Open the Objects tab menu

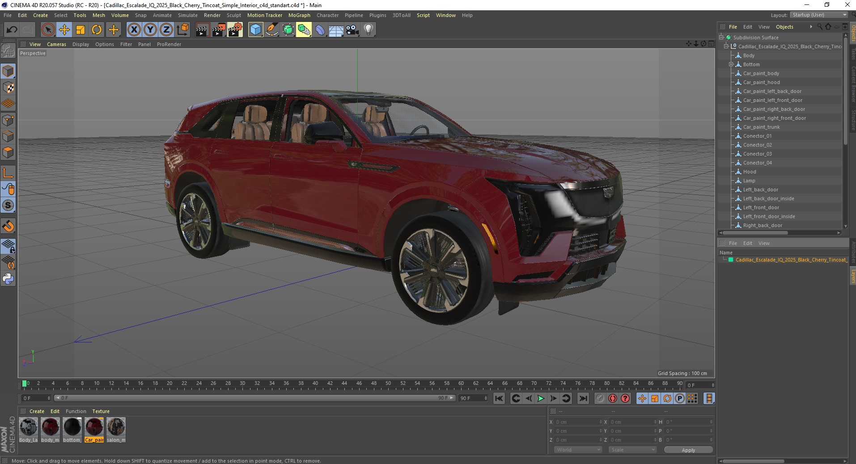784,27
